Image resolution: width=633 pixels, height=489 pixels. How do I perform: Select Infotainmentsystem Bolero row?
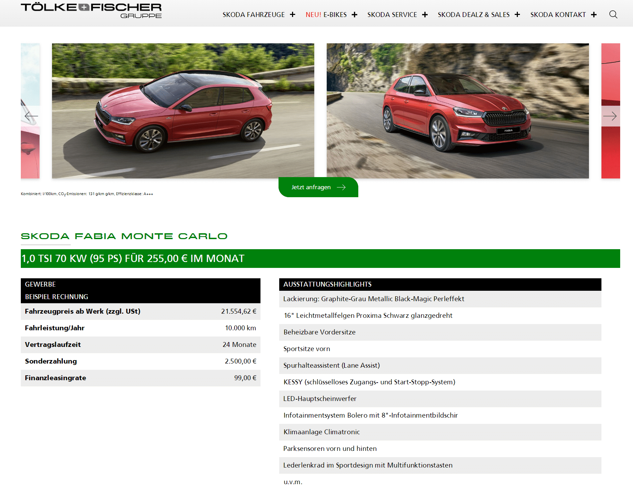pyautogui.click(x=440, y=415)
